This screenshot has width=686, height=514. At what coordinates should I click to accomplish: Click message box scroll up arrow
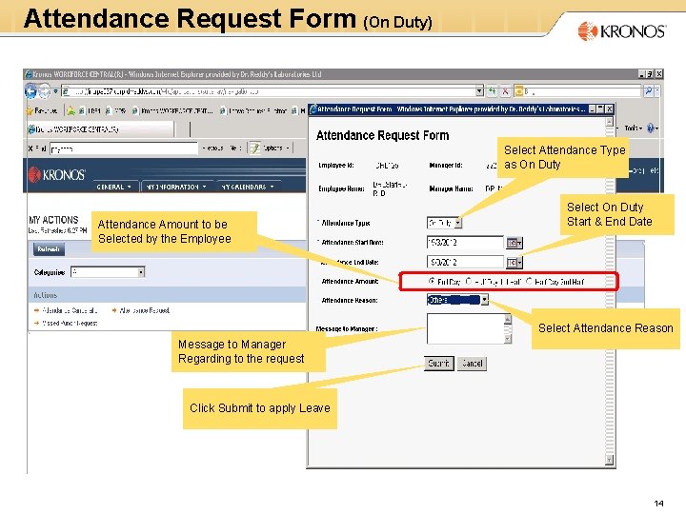[x=508, y=319]
